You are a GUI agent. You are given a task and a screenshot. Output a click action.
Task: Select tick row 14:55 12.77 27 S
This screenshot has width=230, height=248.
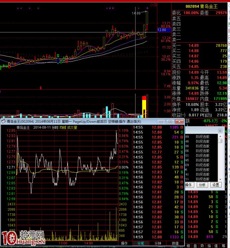point(158,152)
